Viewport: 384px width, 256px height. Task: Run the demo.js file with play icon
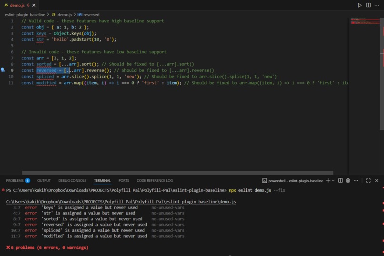(x=360, y=5)
